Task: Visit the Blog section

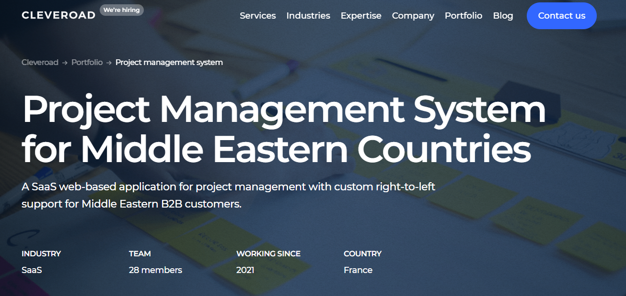Action: (503, 15)
